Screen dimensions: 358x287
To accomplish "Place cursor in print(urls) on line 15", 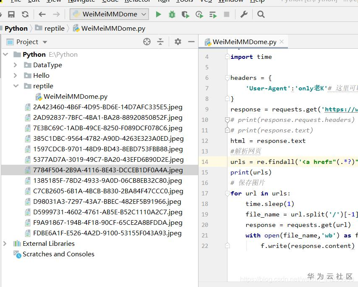I will [251, 172].
